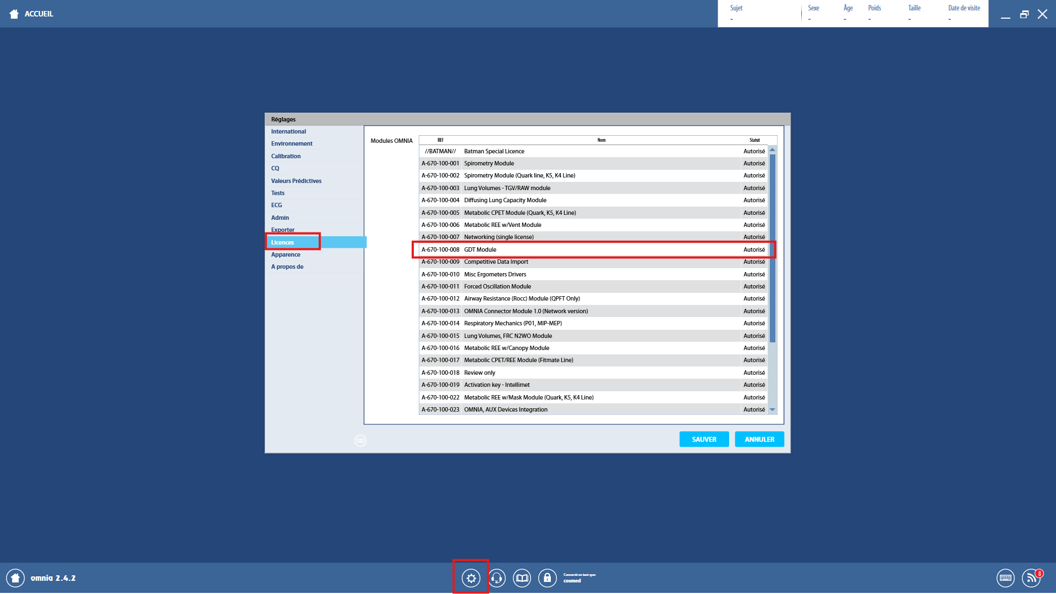The image size is (1056, 594).
Task: Open the settings gear icon in bottom bar
Action: (x=471, y=578)
